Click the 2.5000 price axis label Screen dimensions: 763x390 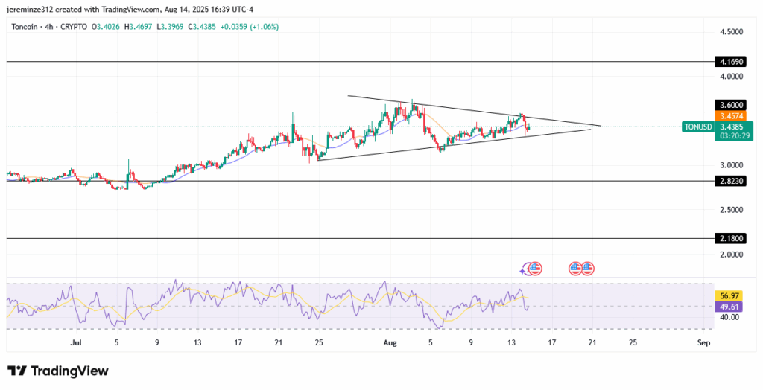click(732, 210)
